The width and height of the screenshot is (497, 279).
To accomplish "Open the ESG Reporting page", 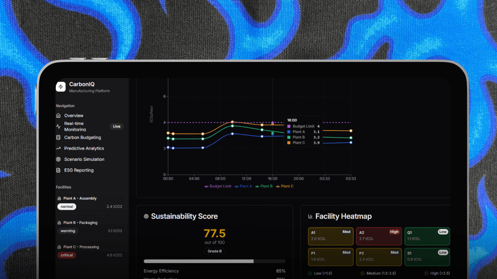I will [x=79, y=170].
